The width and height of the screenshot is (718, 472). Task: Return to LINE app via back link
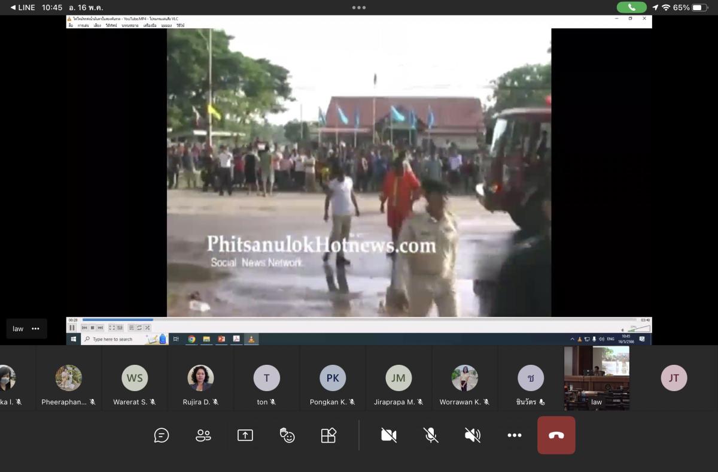tap(22, 7)
